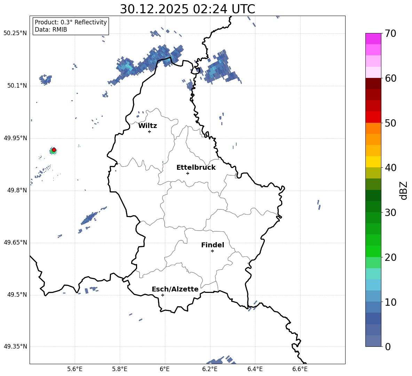Click the "Data: RMIB" text
The width and height of the screenshot is (412, 376).
click(x=51, y=30)
